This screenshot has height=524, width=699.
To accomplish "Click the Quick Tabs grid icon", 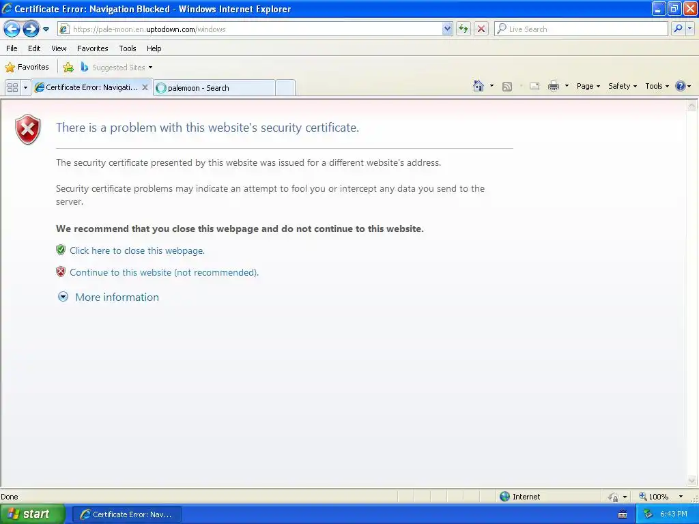I will click(x=12, y=87).
